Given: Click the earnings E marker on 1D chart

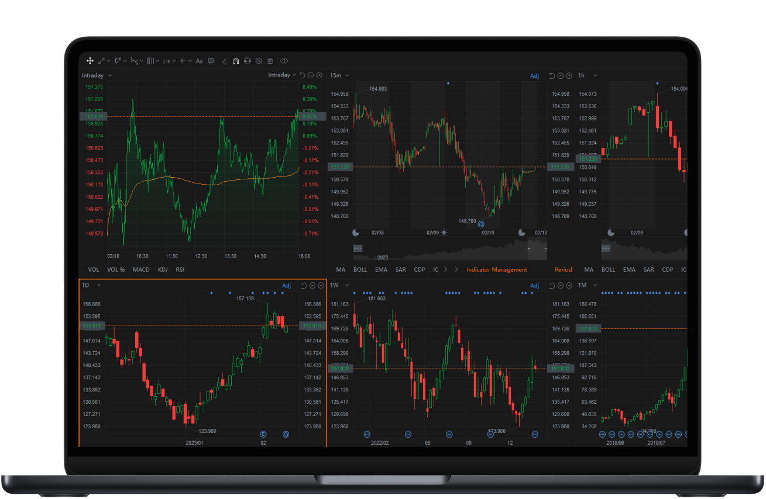Looking at the screenshot, I should 263,434.
